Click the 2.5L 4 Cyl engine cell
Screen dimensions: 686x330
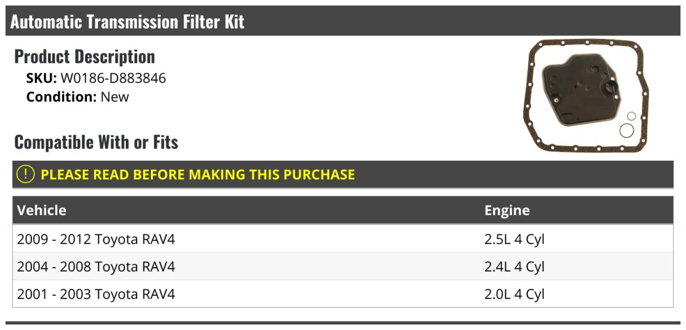pos(514,239)
